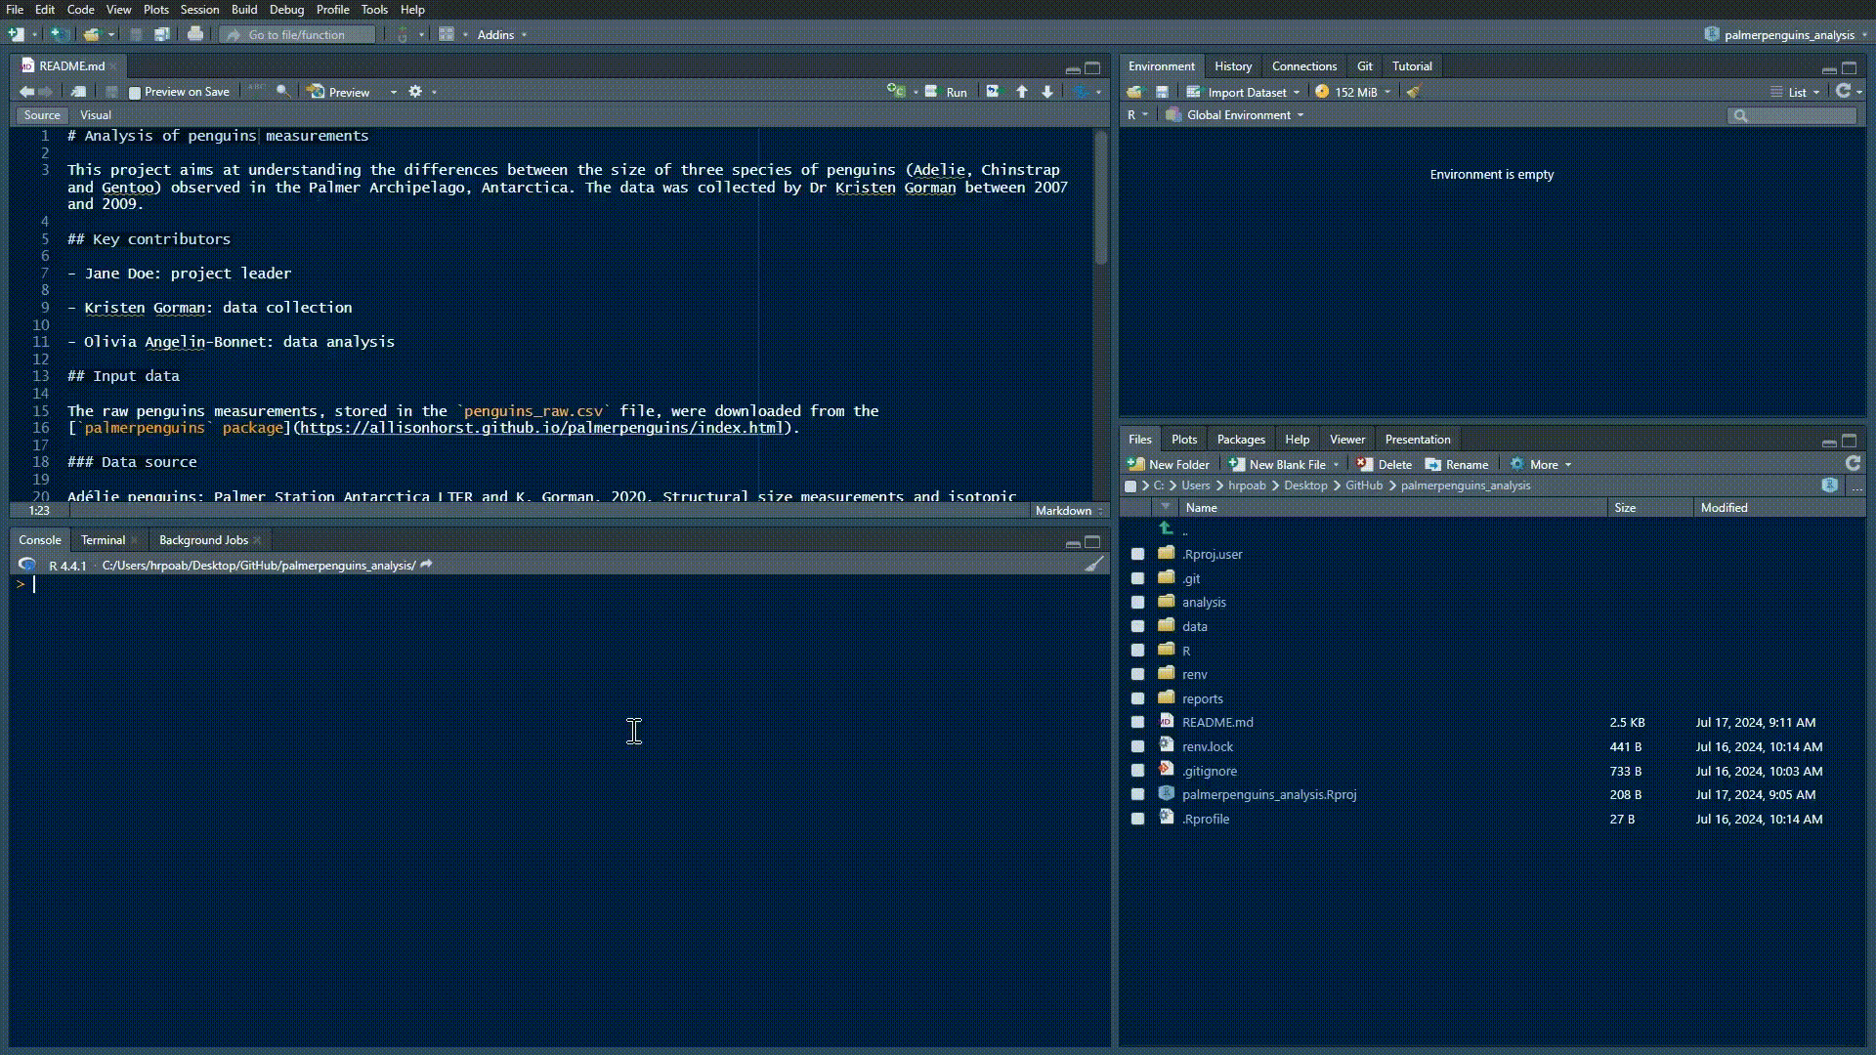Refresh the Files pane listing
The height and width of the screenshot is (1055, 1876).
click(x=1852, y=464)
